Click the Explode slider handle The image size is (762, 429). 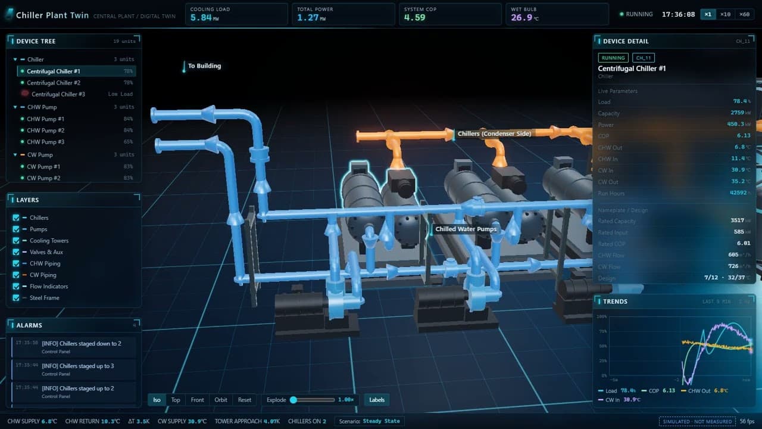pyautogui.click(x=293, y=400)
